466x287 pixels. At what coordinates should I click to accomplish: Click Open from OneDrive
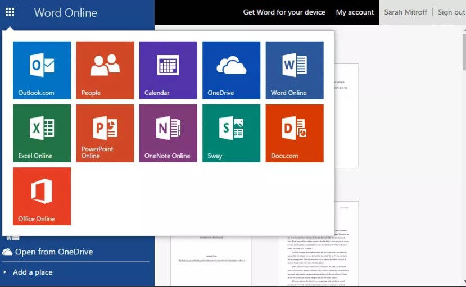pos(54,252)
